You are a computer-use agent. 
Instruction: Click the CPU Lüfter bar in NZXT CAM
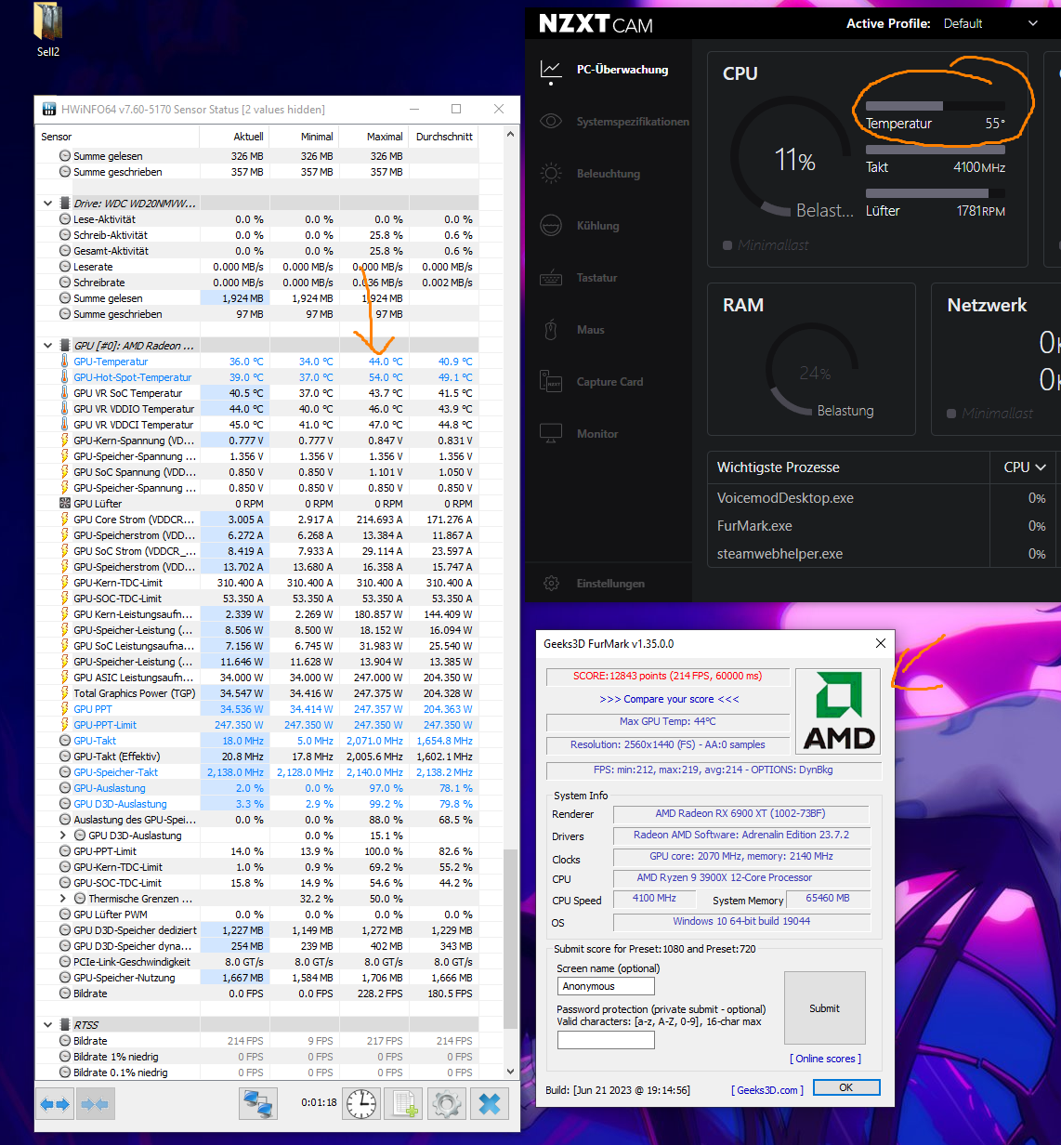click(x=936, y=193)
